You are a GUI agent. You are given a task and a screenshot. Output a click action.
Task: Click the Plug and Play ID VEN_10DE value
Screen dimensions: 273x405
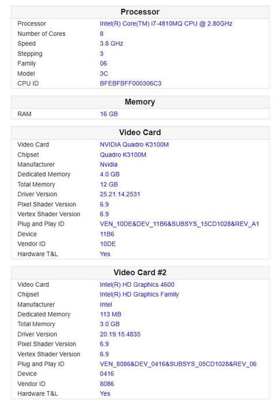tap(179, 224)
